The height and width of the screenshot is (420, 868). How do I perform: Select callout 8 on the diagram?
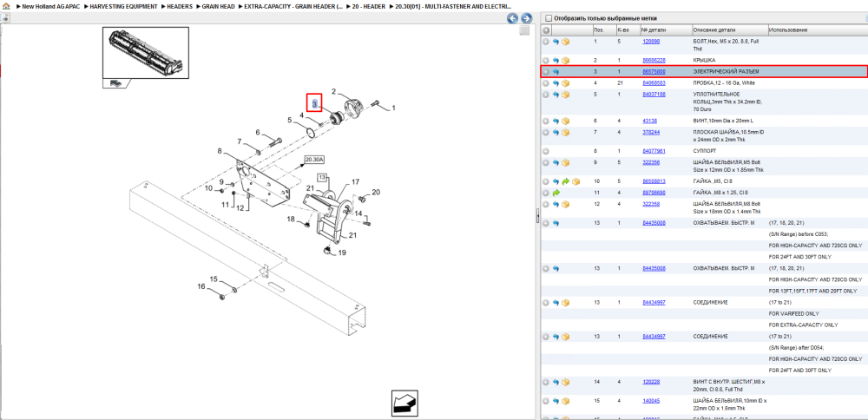point(220,150)
